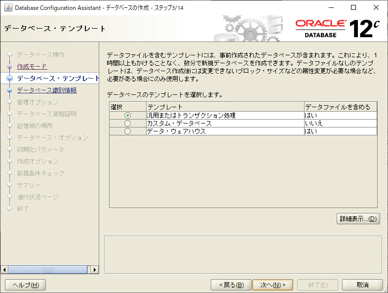This screenshot has height=293, width=388.
Task: Click いいえ cell in カスタム・データベース row
Action: (341, 124)
